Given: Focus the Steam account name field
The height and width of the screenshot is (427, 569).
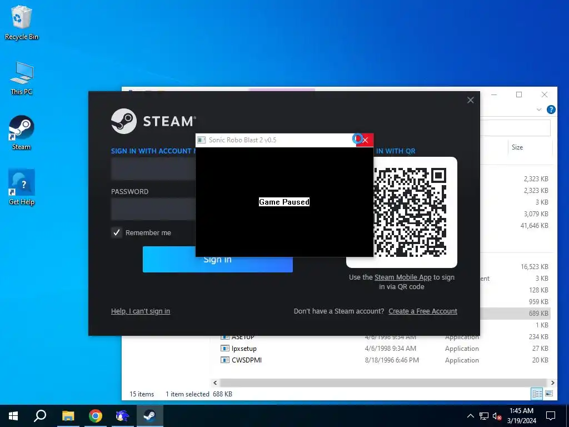Looking at the screenshot, I should (153, 169).
